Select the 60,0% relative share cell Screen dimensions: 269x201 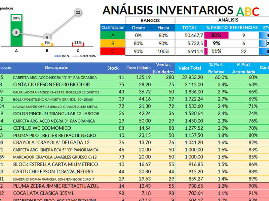pyautogui.click(x=217, y=77)
